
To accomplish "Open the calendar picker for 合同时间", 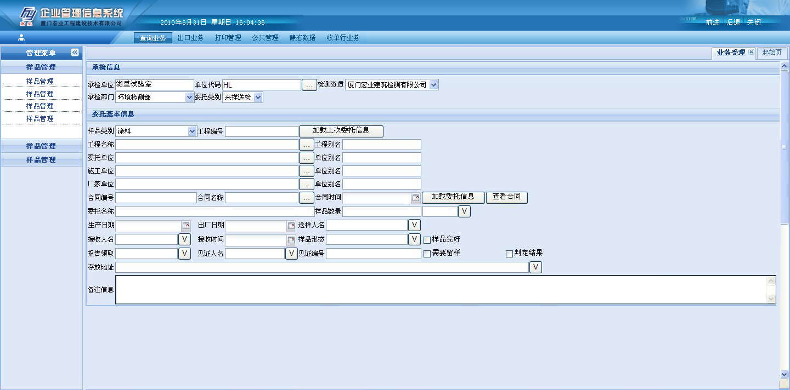I will tap(416, 198).
